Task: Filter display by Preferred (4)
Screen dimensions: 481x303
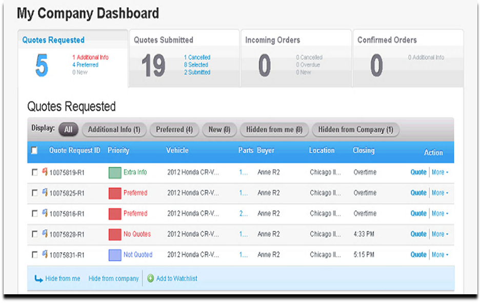Action: tap(174, 130)
